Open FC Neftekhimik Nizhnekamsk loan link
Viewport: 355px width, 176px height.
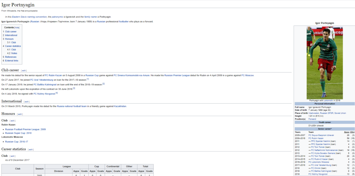(324, 150)
